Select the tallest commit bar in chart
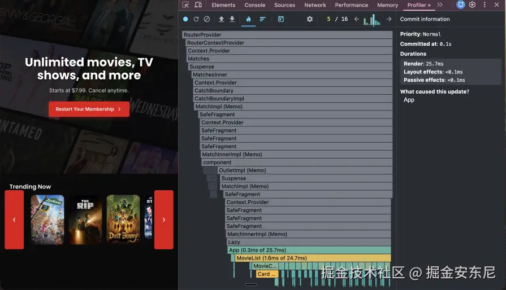 click(374, 19)
